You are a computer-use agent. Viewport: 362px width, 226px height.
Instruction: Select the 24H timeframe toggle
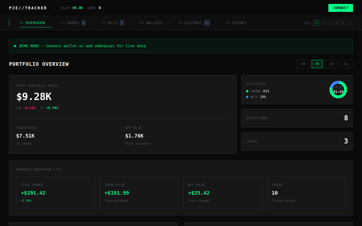pyautogui.click(x=303, y=64)
